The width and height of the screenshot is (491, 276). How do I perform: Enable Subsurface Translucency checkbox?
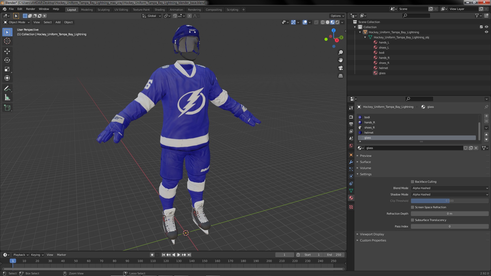pos(412,220)
